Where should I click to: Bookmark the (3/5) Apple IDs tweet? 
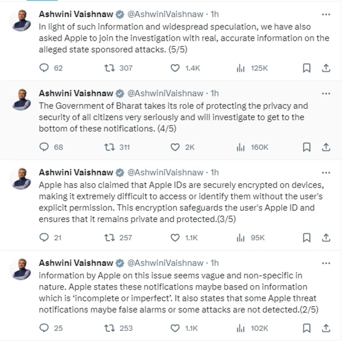[x=307, y=238]
